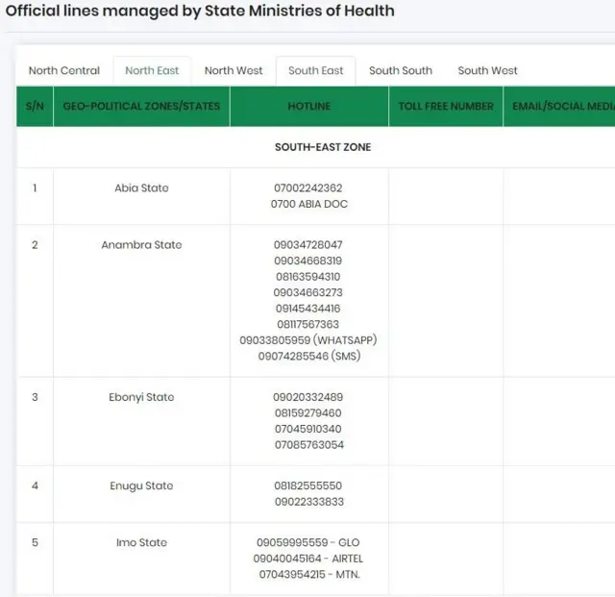Viewport: 615px width, 597px height.
Task: Click the Geo-Political Zones/States column header
Action: (x=141, y=107)
